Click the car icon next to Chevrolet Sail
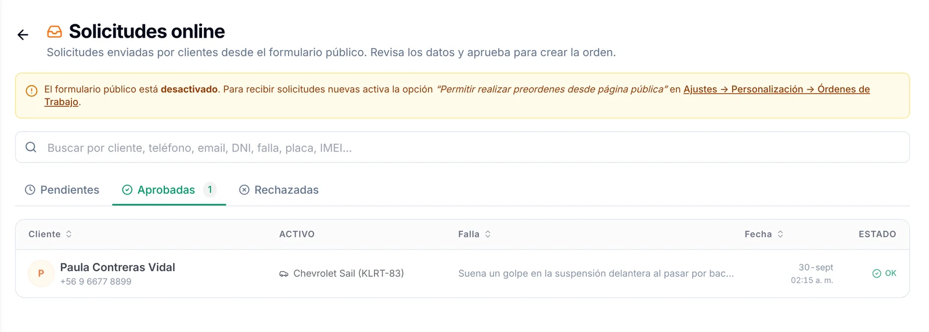This screenshot has width=929, height=332. point(284,274)
